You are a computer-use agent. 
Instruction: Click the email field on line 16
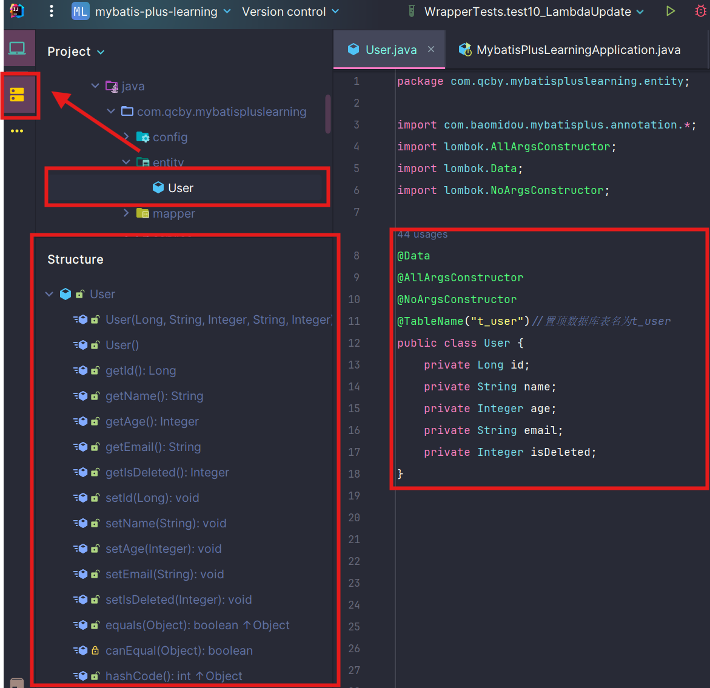pos(540,430)
